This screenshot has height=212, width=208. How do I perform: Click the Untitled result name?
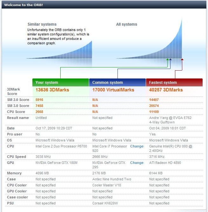click(x=41, y=118)
